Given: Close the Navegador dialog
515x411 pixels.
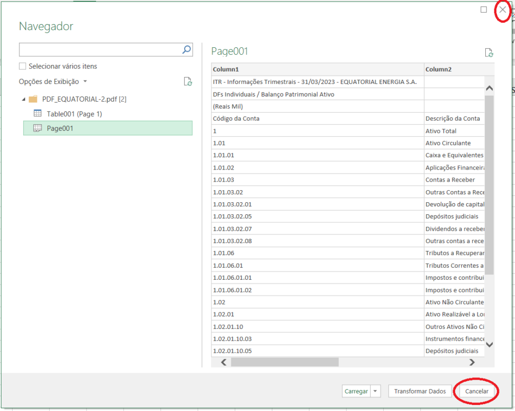Looking at the screenshot, I should [502, 10].
